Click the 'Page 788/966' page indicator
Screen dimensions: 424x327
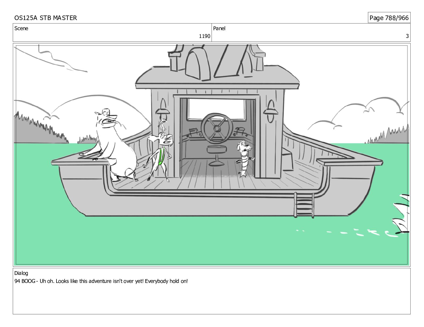[x=389, y=18]
